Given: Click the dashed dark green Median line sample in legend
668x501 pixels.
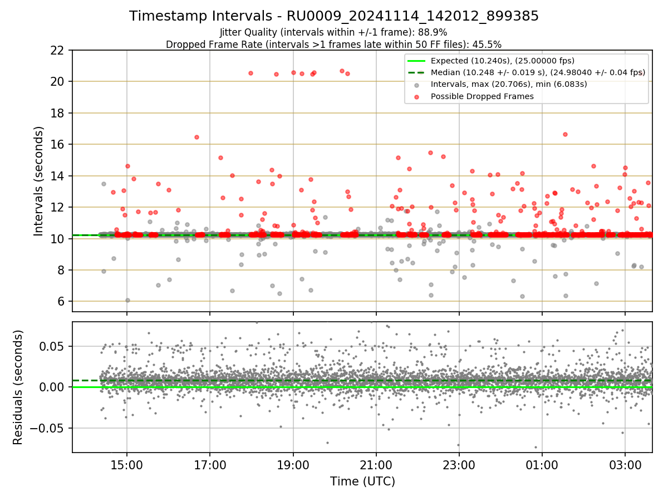Looking at the screenshot, I should [416, 72].
